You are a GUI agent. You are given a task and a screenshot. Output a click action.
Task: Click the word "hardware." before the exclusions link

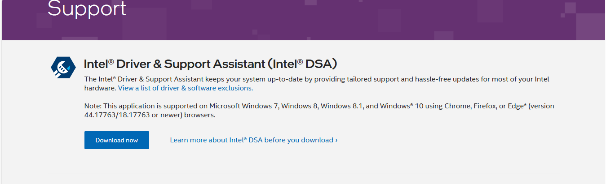(x=100, y=88)
